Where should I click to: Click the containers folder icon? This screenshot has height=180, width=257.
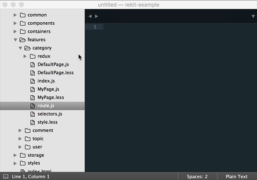click(23, 31)
